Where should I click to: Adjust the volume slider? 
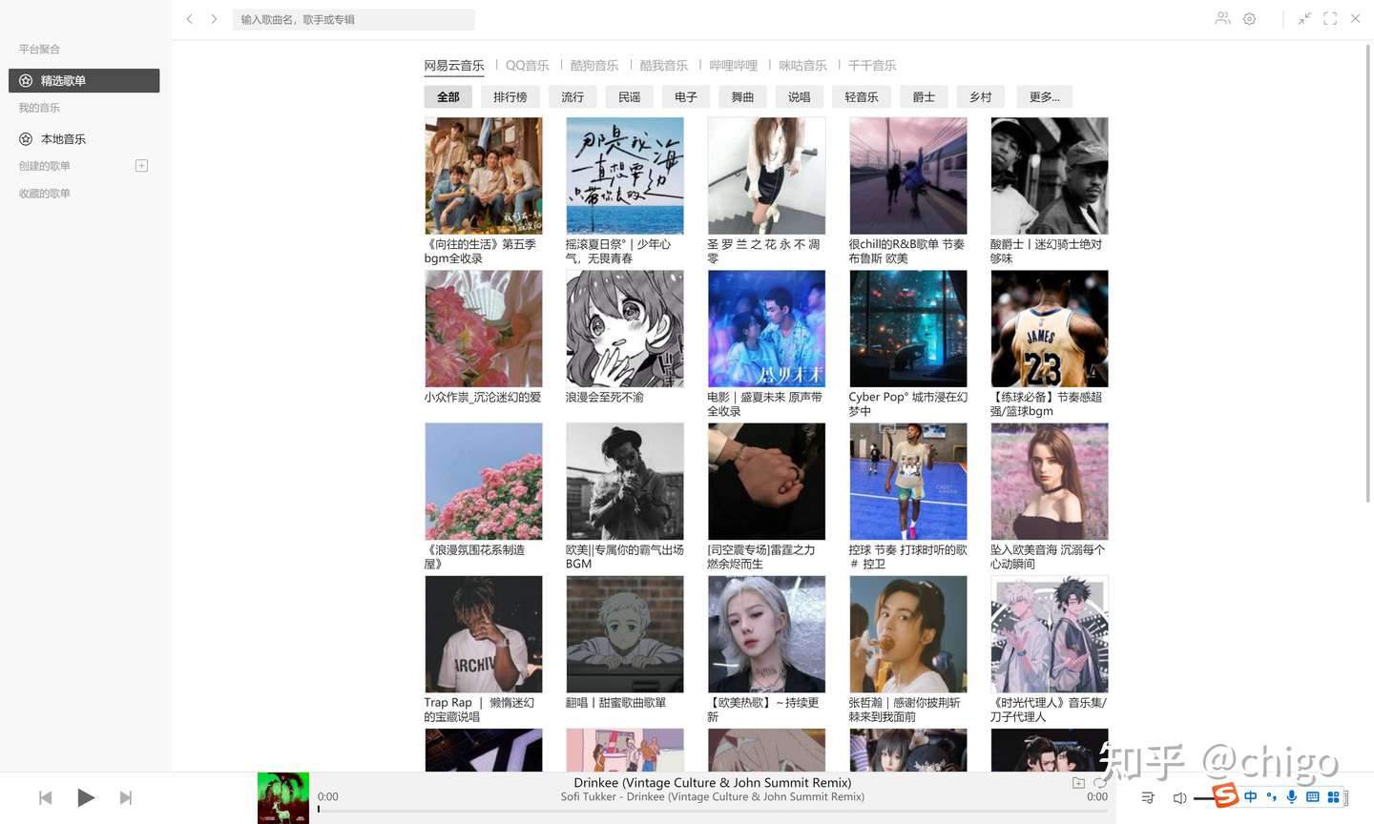[1204, 798]
